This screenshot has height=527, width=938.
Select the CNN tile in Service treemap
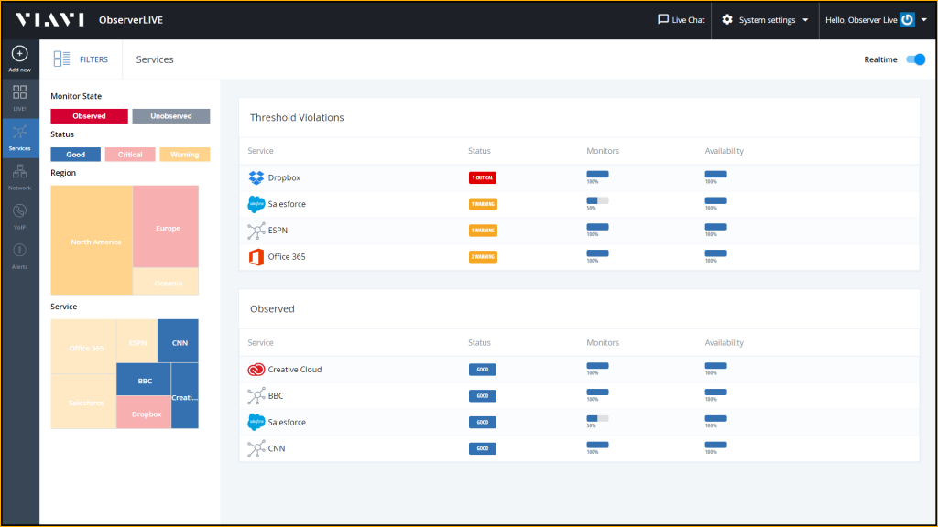click(x=179, y=341)
